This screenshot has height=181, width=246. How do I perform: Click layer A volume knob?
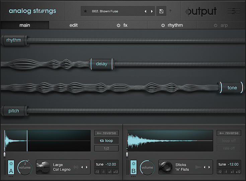coord(25,168)
